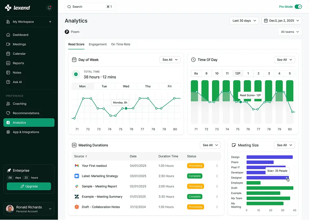The image size is (309, 220).
Task: Click the Zendesk icon beside Example - Meeting Summary
Action: point(77,196)
